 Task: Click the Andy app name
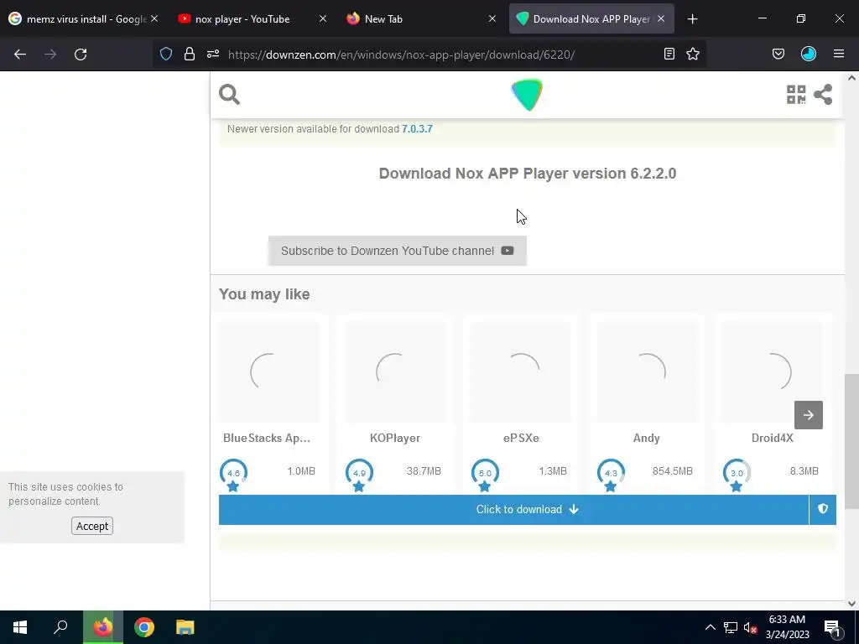(x=647, y=438)
